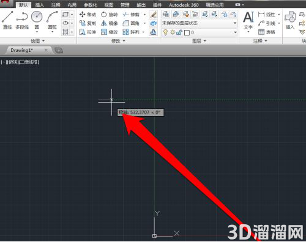Screen dimensions: 306x242
Task: Open layer 0 color swatch
Action: [187, 32]
